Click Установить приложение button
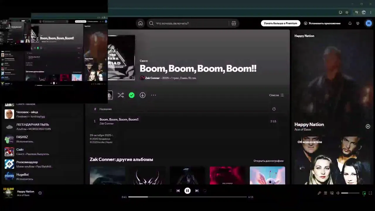The height and width of the screenshot is (211, 375). pos(322,23)
